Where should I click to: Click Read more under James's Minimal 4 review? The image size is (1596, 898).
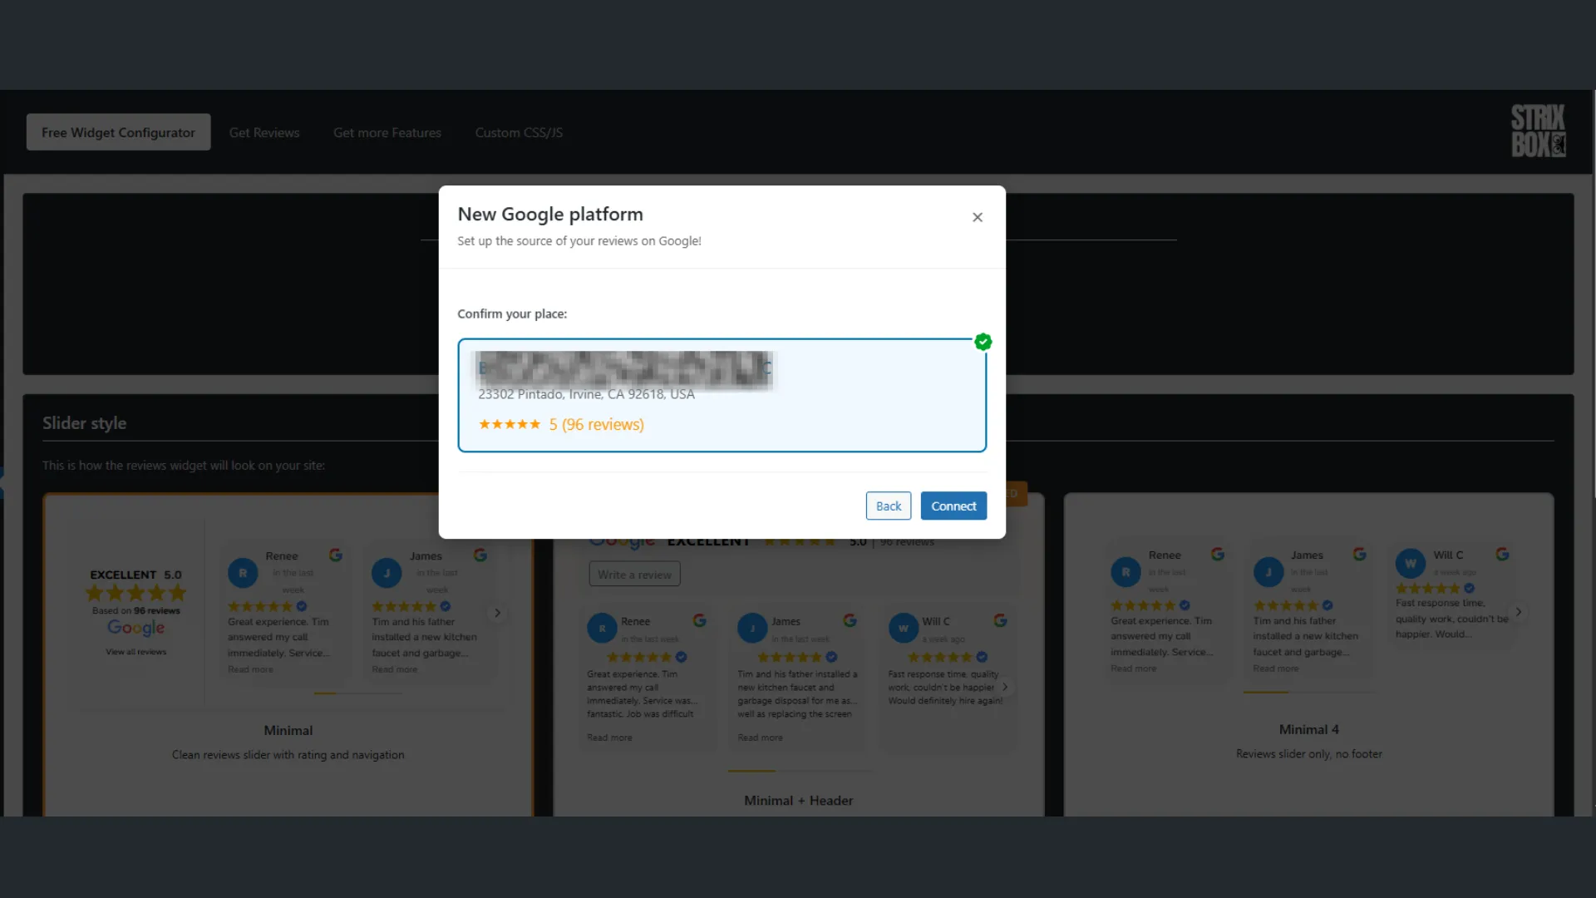(x=1276, y=669)
